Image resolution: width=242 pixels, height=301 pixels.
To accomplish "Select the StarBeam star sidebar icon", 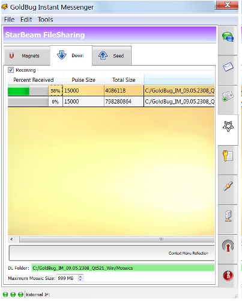I will pos(228,126).
